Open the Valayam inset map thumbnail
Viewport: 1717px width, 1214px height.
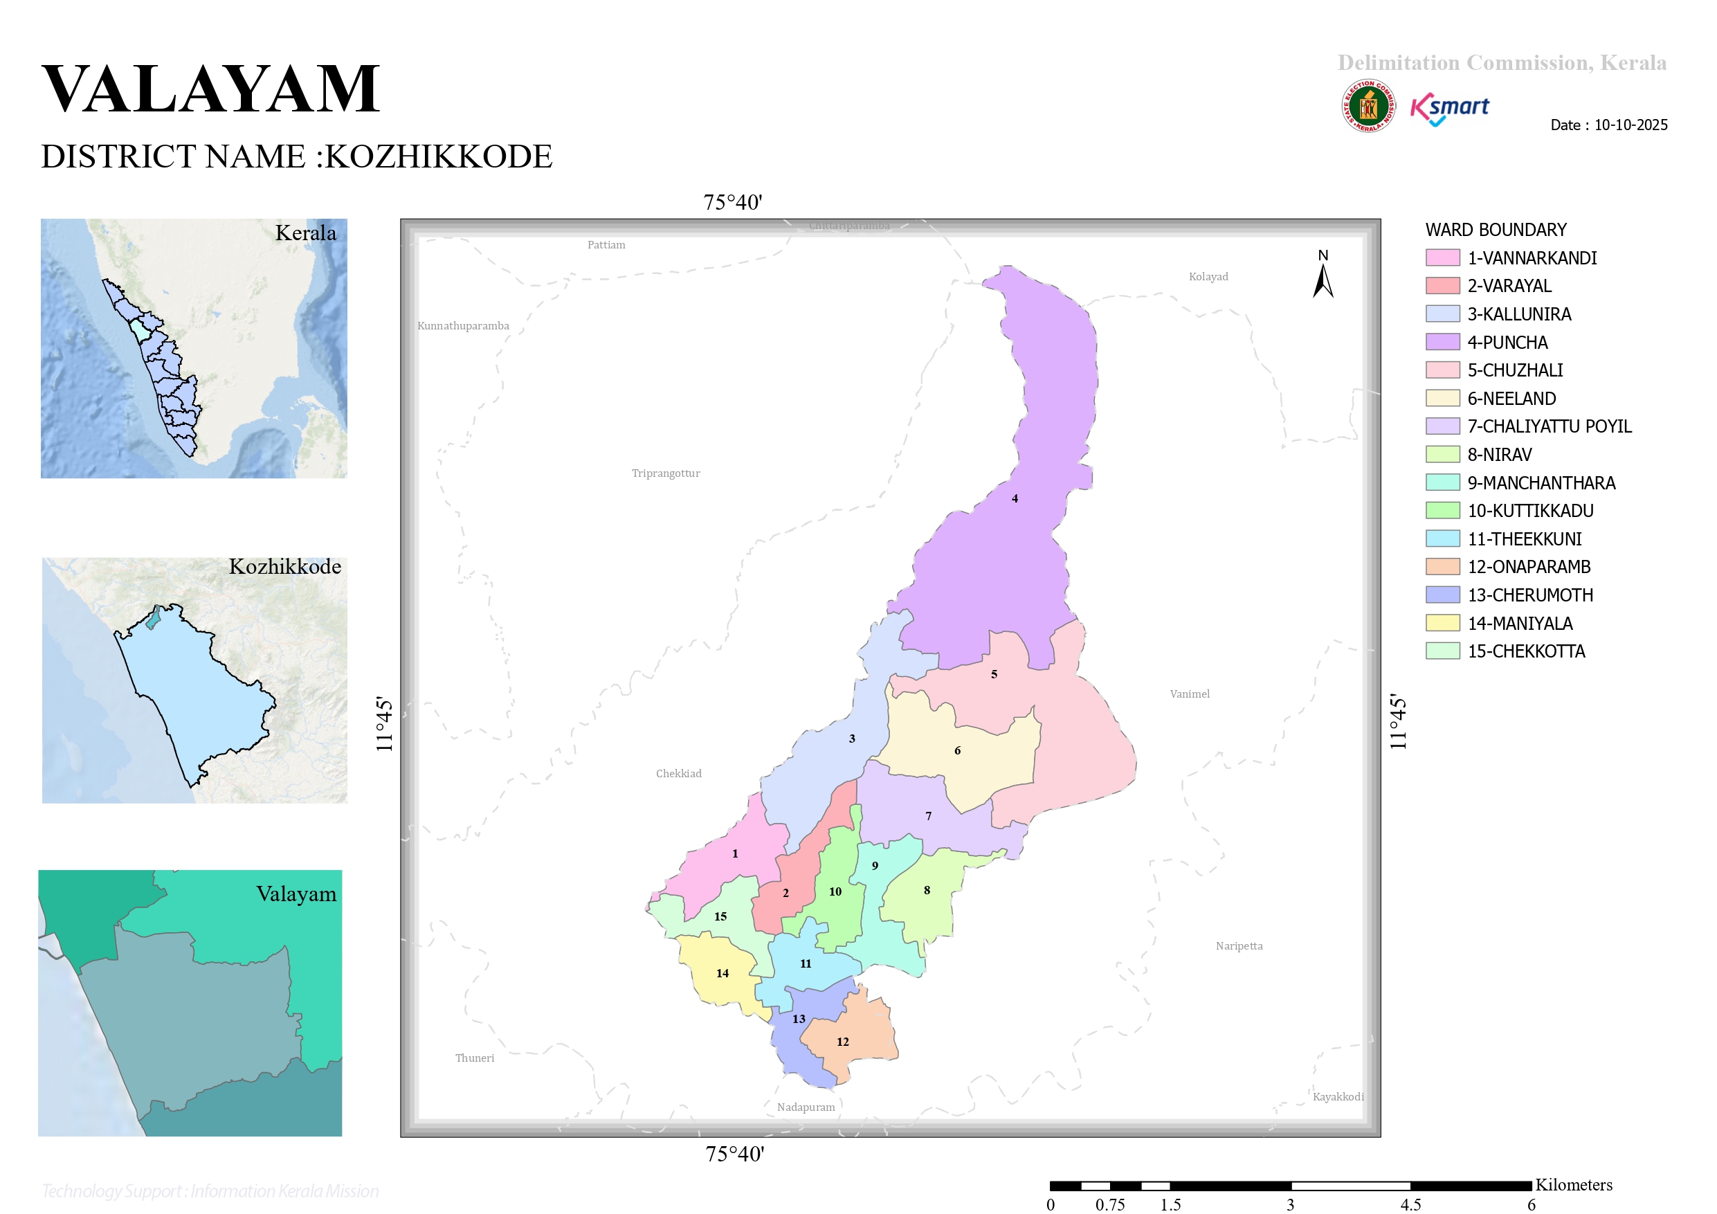[x=190, y=1004]
